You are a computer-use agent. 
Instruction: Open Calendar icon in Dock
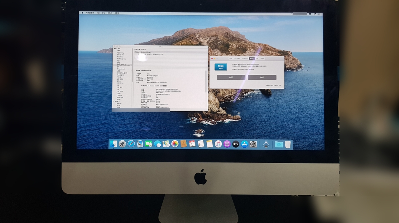[x=192, y=144]
